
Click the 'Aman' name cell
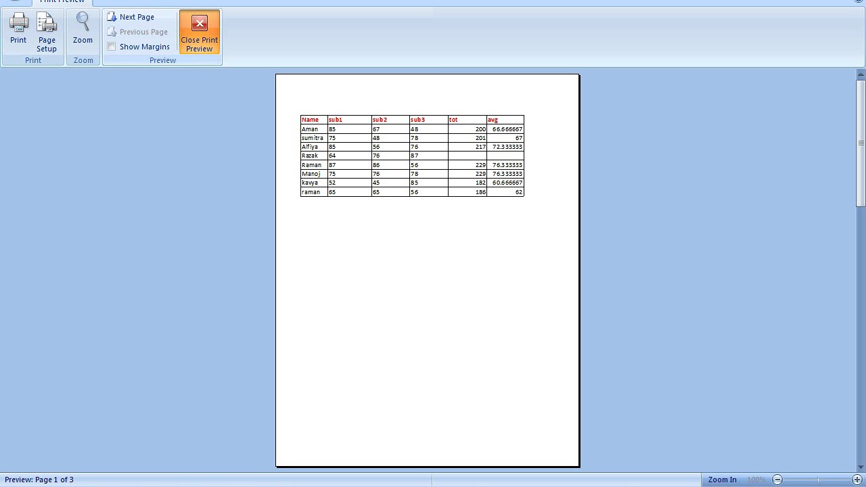point(314,129)
